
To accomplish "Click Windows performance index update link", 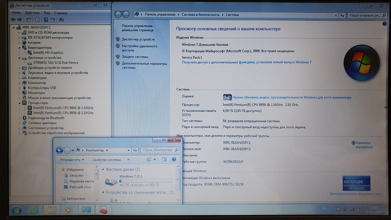I will coord(292,97).
